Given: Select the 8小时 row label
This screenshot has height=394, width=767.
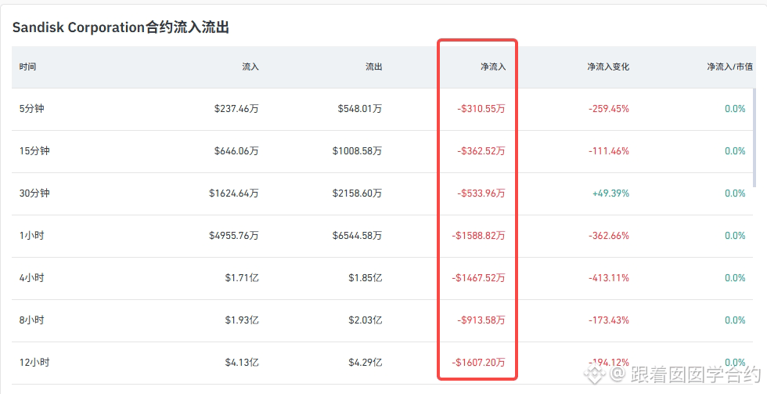Looking at the screenshot, I should pyautogui.click(x=32, y=320).
